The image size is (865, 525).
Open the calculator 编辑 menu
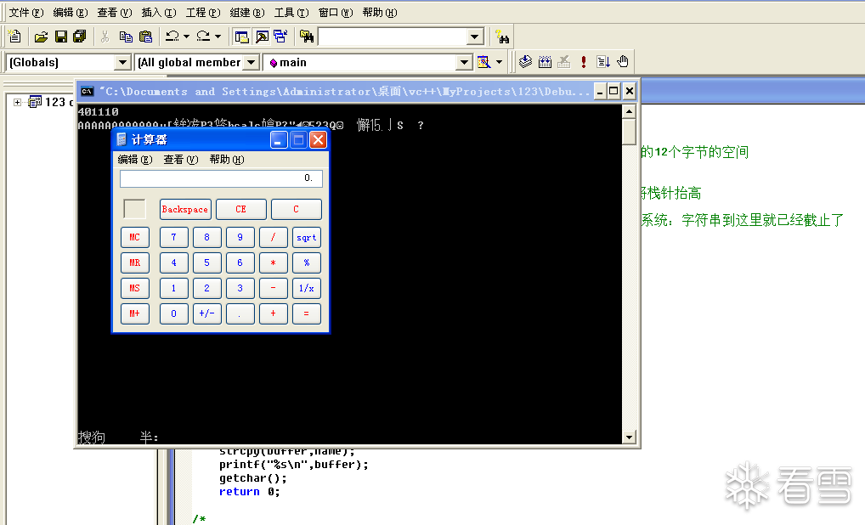pyautogui.click(x=134, y=160)
